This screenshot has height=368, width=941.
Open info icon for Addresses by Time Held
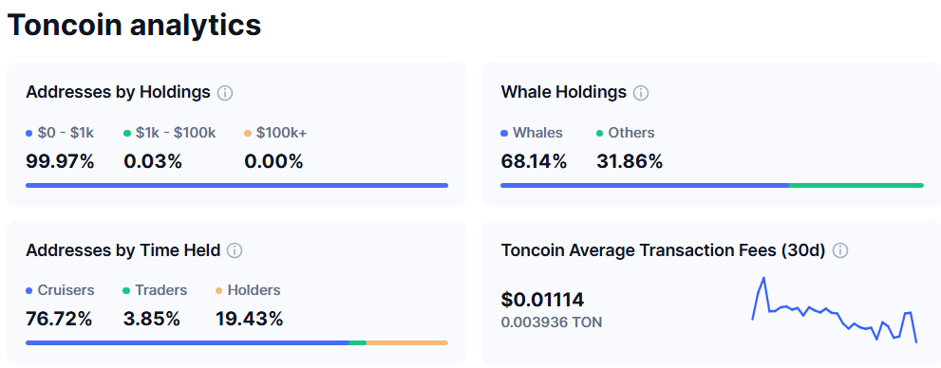click(235, 250)
